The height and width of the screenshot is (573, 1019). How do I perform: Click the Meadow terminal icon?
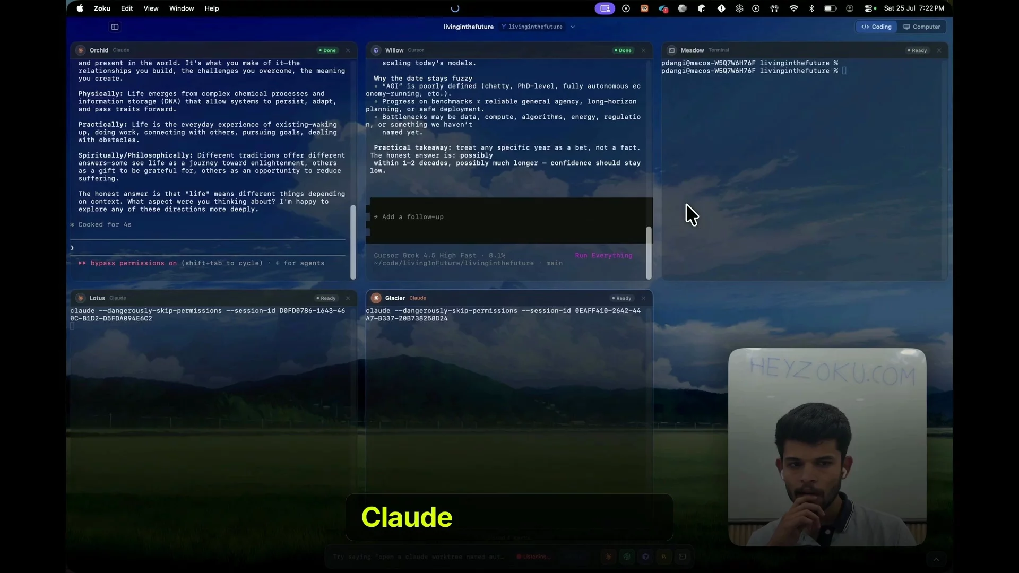672,50
